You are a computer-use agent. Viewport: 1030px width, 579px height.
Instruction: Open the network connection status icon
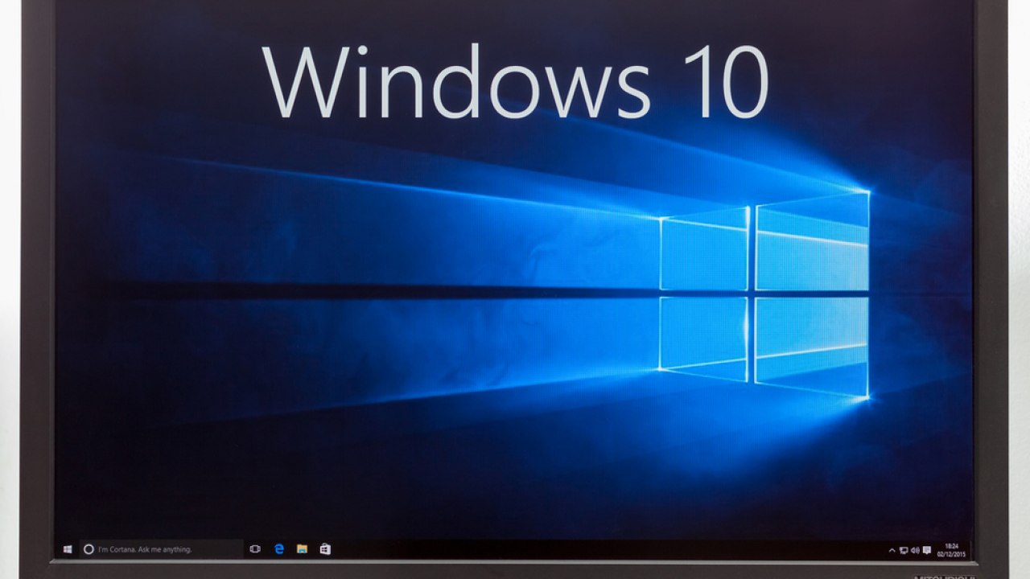[904, 551]
